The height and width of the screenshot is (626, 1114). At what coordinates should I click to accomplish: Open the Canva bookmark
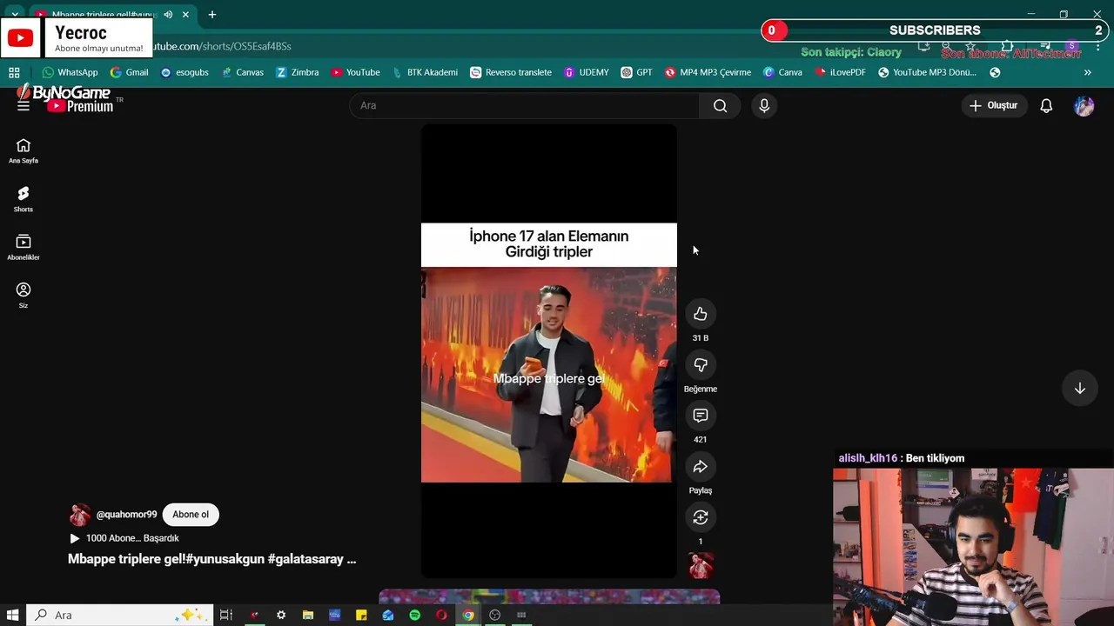point(782,72)
